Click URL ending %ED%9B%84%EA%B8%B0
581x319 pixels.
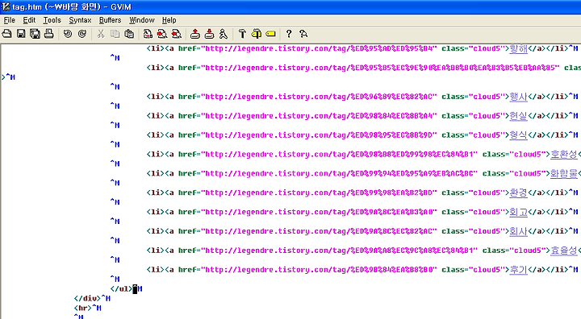(x=319, y=270)
